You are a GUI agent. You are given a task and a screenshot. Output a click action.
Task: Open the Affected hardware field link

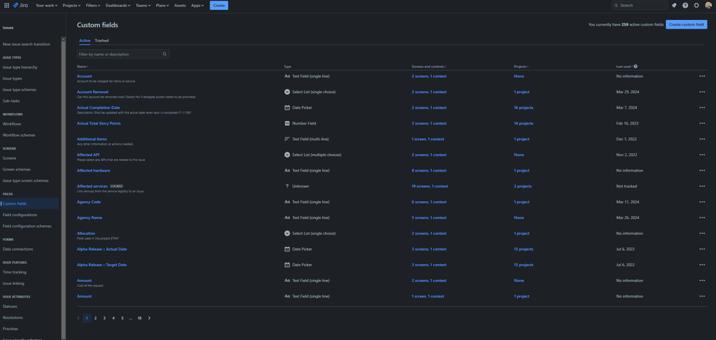click(x=93, y=170)
